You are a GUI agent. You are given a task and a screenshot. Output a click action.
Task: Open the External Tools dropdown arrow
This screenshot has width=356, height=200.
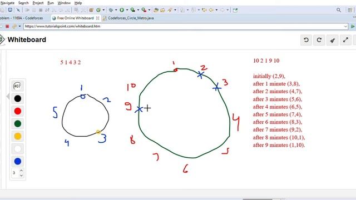(x=149, y=10)
